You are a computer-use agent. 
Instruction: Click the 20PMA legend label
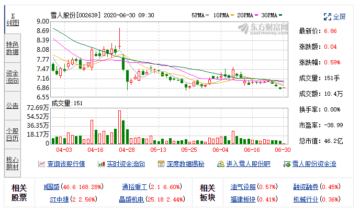point(245,15)
